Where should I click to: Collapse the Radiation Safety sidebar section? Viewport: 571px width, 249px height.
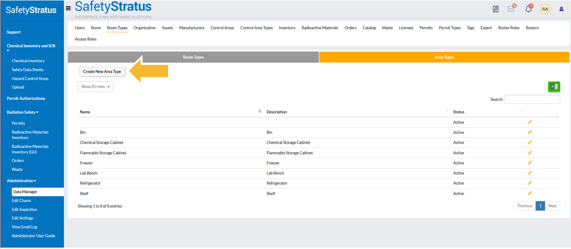point(23,112)
